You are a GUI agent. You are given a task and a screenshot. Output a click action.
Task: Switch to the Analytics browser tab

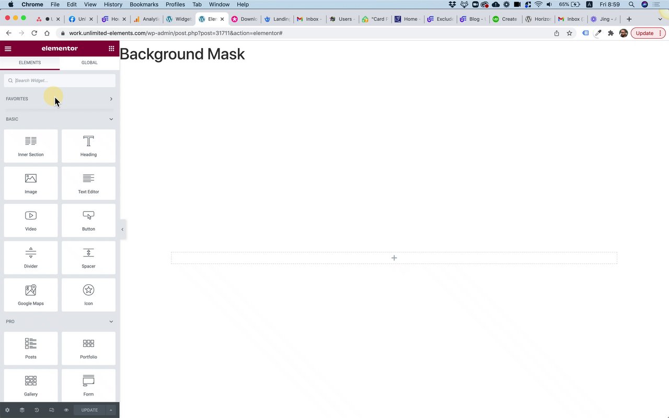tap(146, 19)
